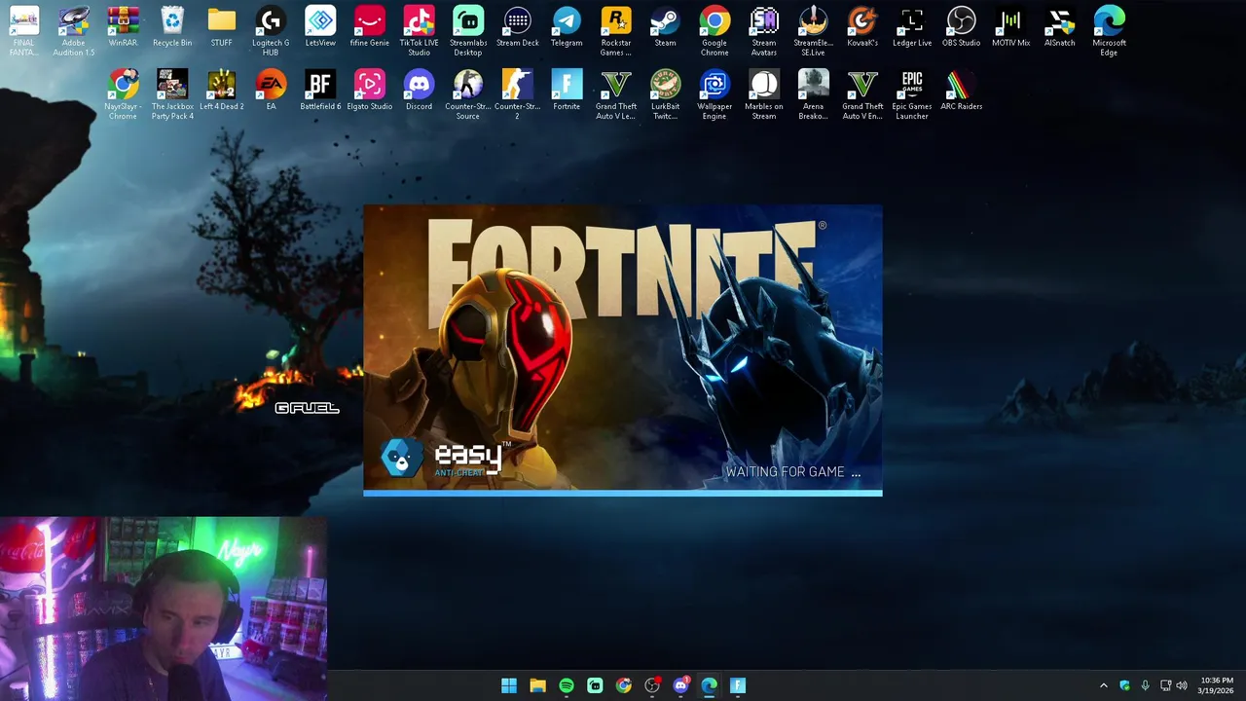This screenshot has width=1246, height=701.
Task: Open the Windows Start menu
Action: pos(508,685)
